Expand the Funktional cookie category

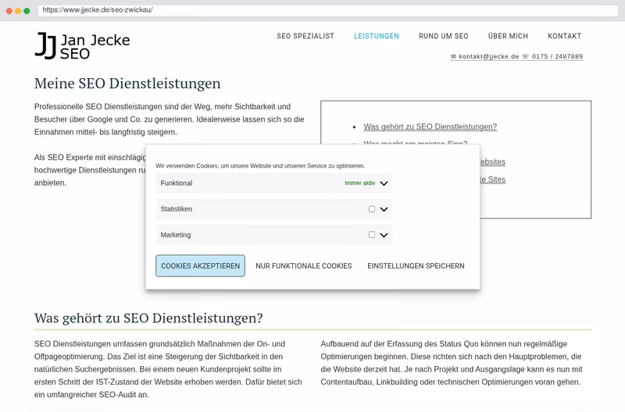point(384,183)
